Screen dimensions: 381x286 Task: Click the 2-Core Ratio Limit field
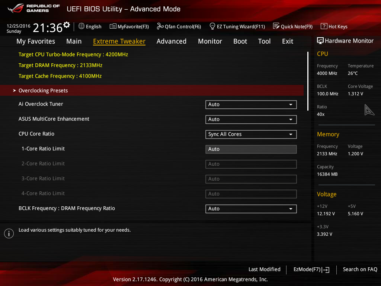[x=251, y=164]
